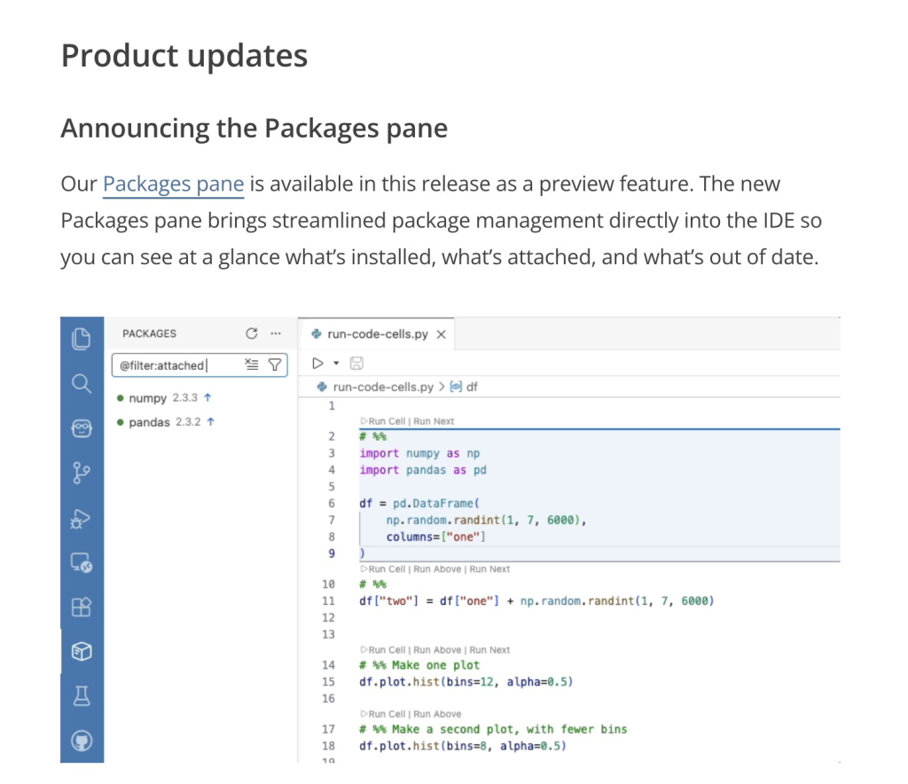Screen dimensions: 908x784
Task: Open the Source Control branch icon
Action: coord(81,473)
